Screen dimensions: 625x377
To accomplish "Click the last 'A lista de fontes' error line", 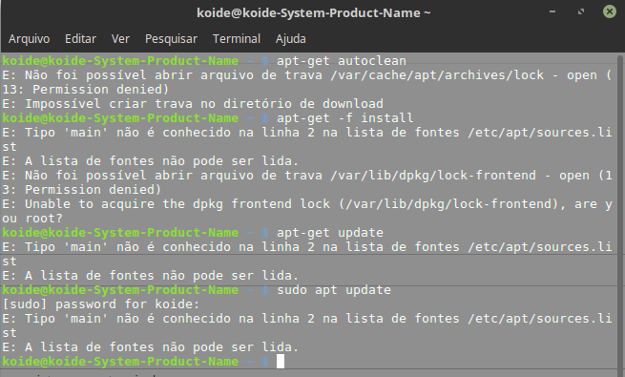I will pyautogui.click(x=150, y=347).
